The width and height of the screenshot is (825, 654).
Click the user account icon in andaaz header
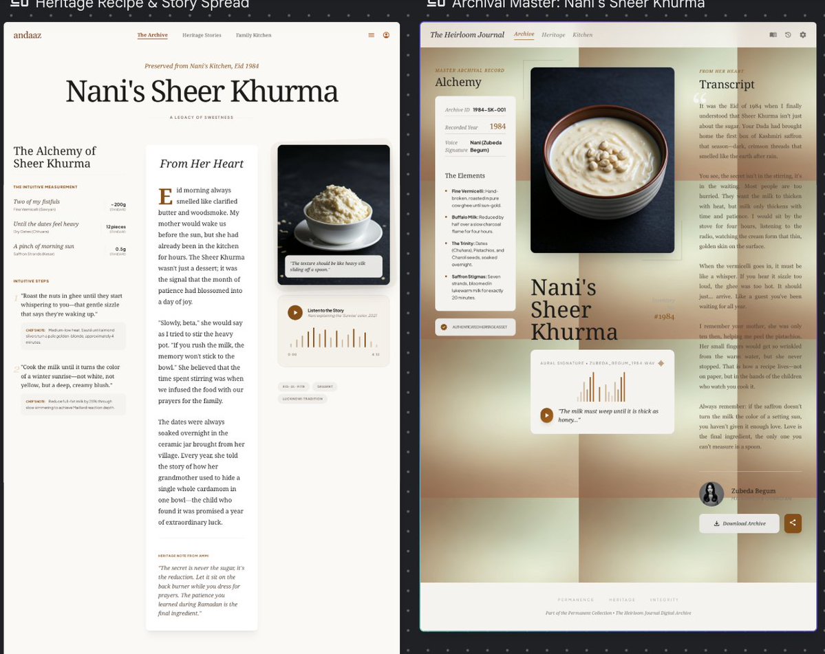(x=386, y=35)
